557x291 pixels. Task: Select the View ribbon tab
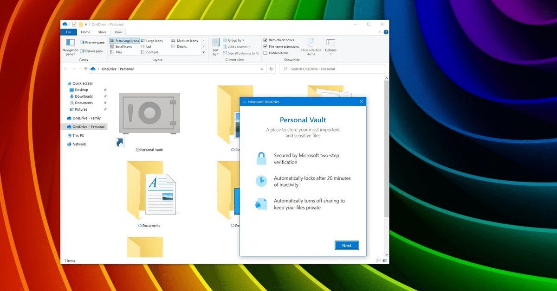pos(118,32)
